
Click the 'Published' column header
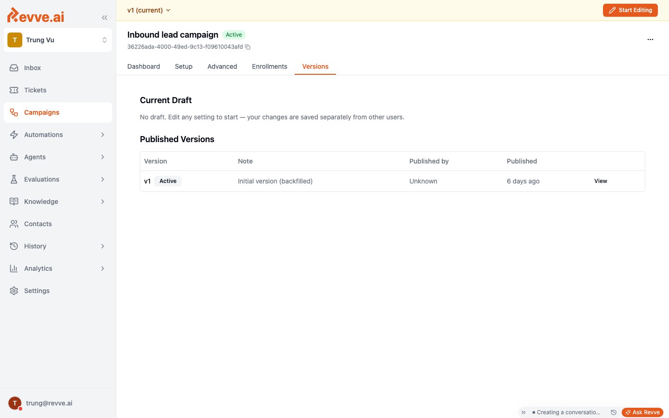click(x=522, y=161)
